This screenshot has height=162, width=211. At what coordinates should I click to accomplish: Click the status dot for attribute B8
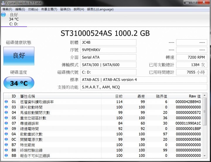point(6,150)
